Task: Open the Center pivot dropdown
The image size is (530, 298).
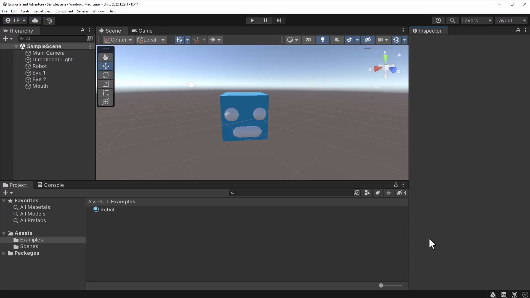Action: coord(118,40)
